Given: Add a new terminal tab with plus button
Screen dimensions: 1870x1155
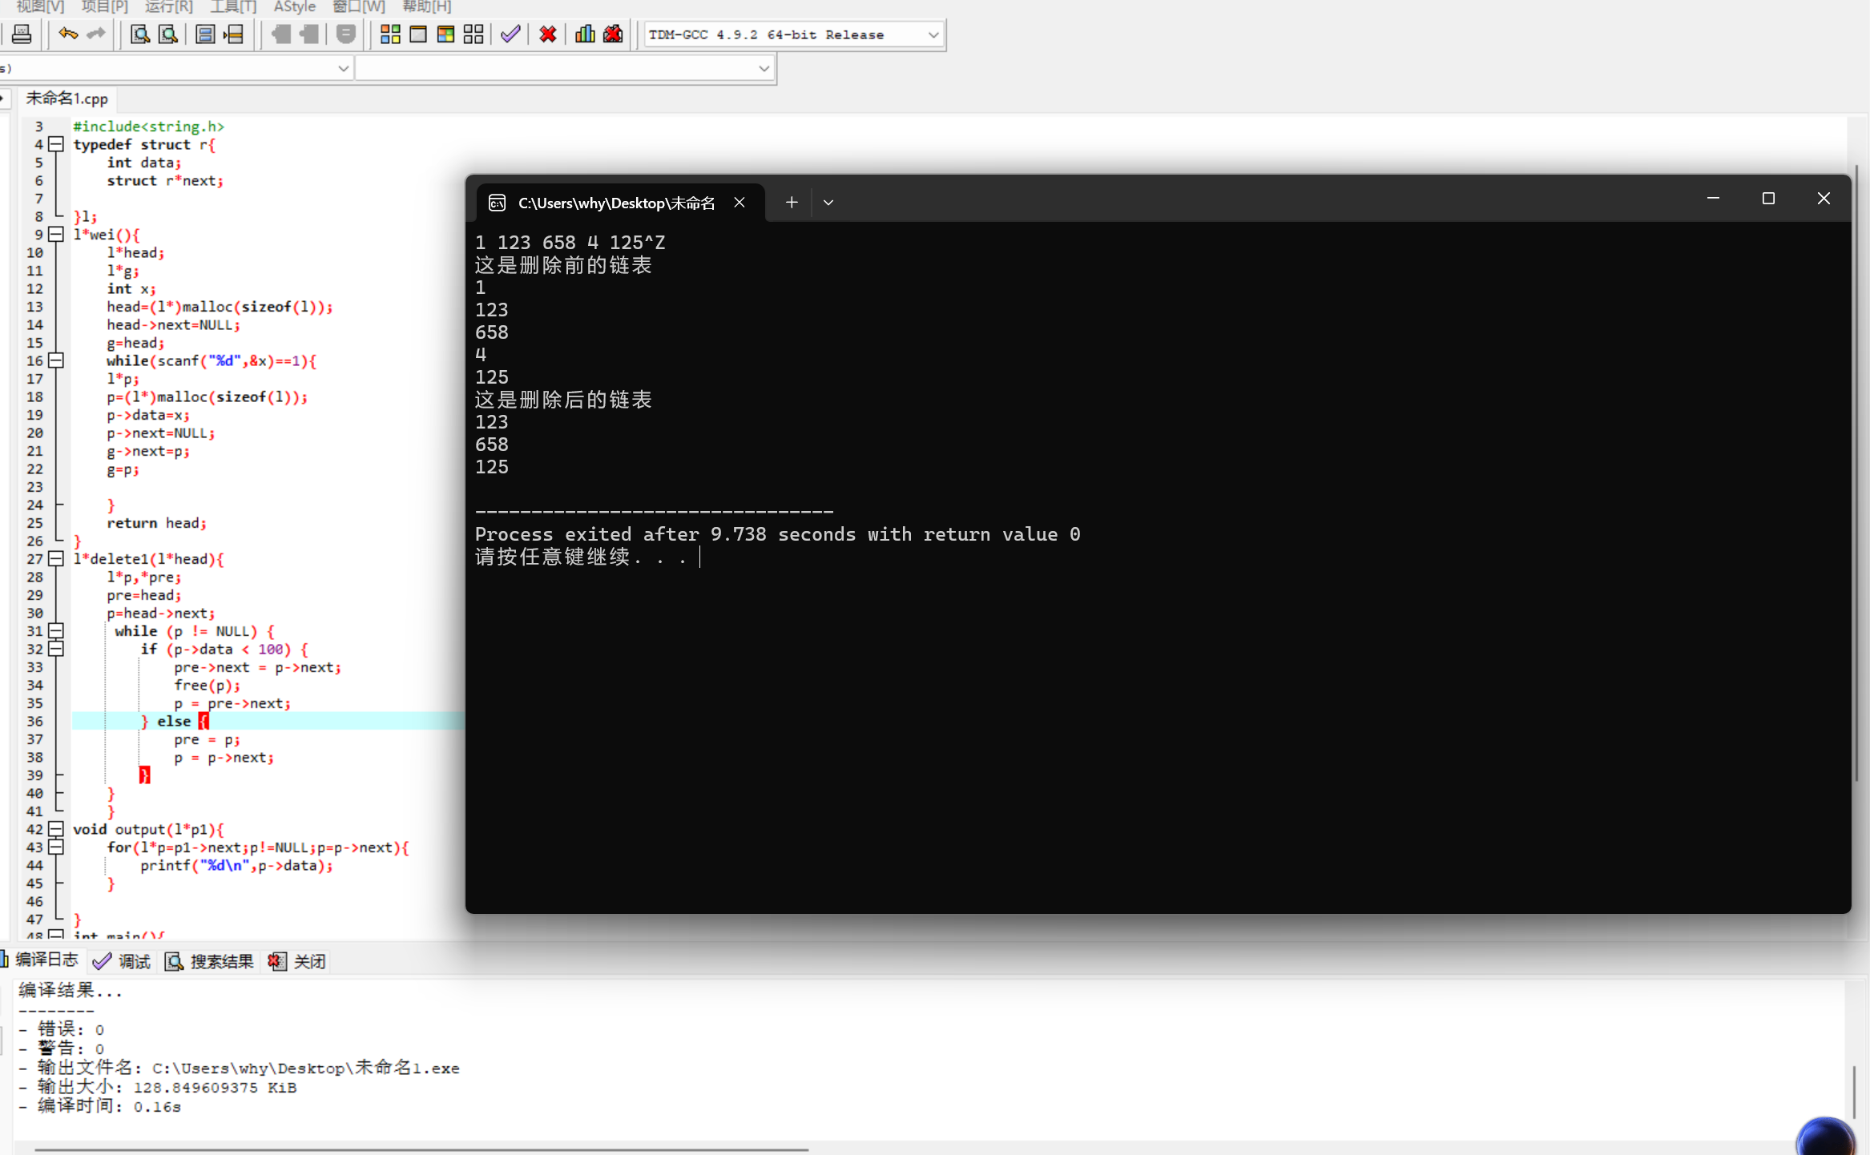Looking at the screenshot, I should 792,203.
